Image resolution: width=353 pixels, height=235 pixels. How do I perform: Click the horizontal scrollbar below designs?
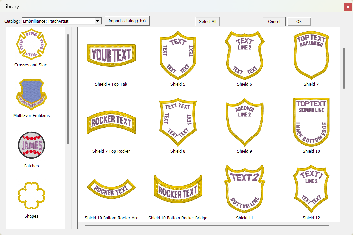click(207, 225)
